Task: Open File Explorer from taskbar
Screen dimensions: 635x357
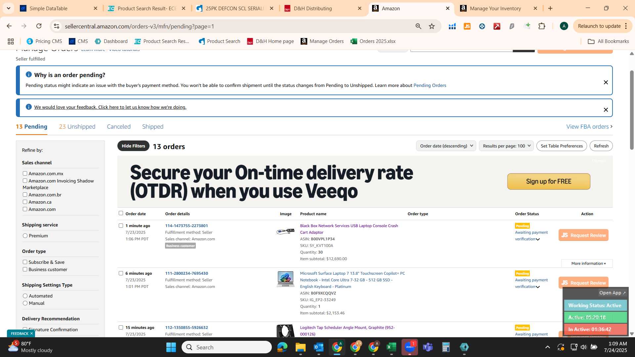Action: [300, 347]
